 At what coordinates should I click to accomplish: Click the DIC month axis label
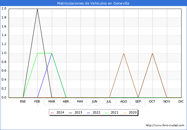(x=181, y=101)
